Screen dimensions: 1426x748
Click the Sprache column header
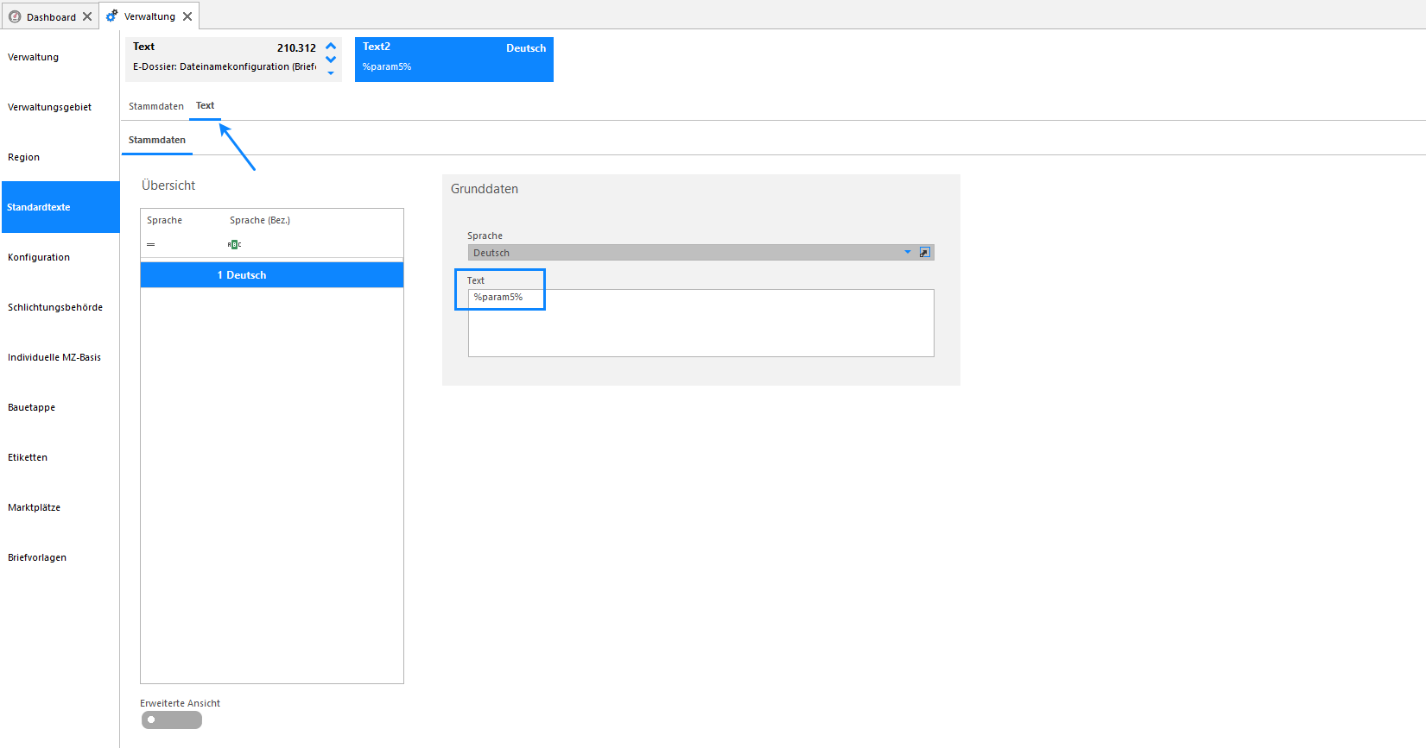165,220
